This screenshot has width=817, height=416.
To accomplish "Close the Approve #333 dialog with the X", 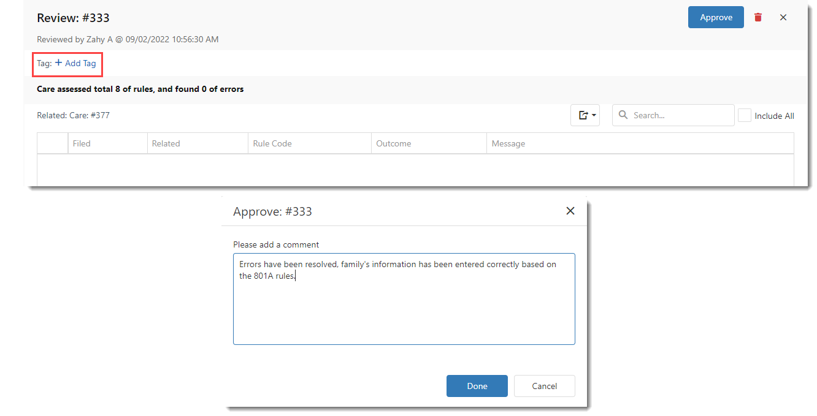I will tap(570, 211).
